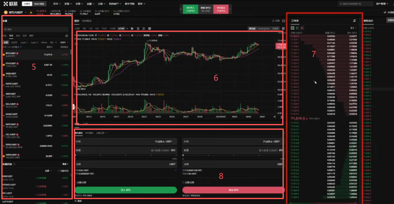
Task: Select the TradingView chart mode
Action: point(264,29)
